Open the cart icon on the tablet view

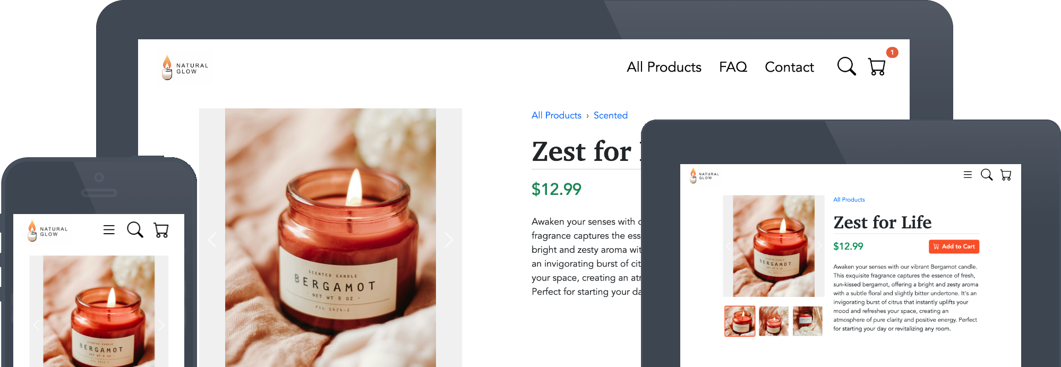coord(1006,175)
